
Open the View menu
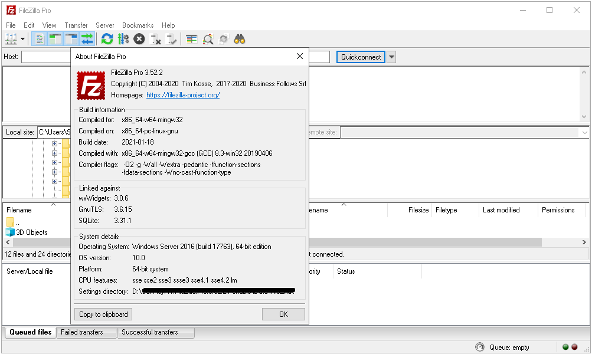(x=50, y=25)
